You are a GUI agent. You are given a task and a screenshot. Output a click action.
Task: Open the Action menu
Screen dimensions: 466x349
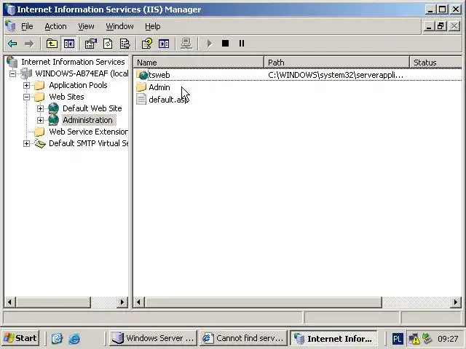click(55, 26)
